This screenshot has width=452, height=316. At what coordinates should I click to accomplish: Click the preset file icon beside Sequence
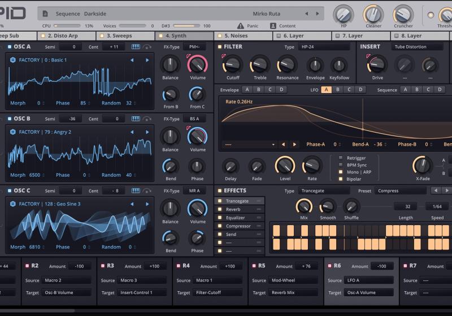[45, 13]
